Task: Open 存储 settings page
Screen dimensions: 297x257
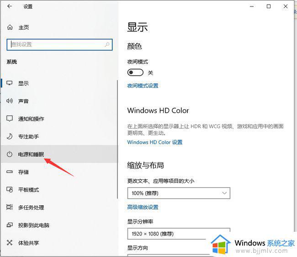Action: (x=59, y=172)
